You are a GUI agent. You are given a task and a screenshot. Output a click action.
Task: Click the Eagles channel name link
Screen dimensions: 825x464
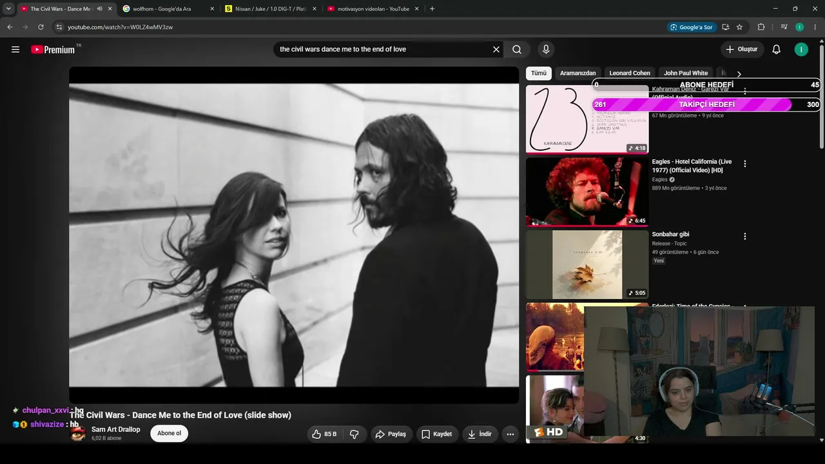(x=659, y=180)
